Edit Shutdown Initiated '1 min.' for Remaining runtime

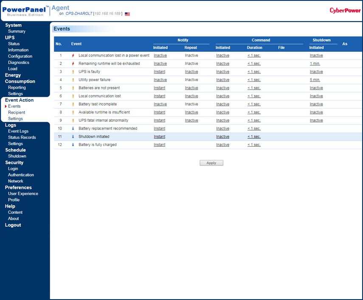[315, 64]
